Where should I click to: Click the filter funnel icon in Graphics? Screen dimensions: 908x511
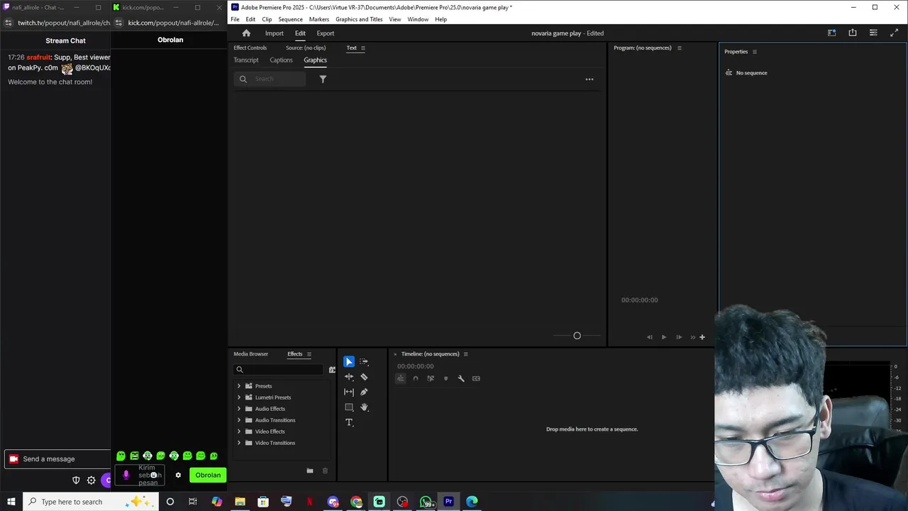323,79
